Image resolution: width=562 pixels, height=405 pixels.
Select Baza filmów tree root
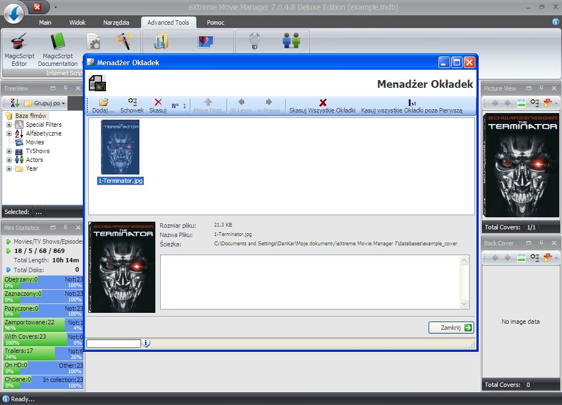[31, 116]
